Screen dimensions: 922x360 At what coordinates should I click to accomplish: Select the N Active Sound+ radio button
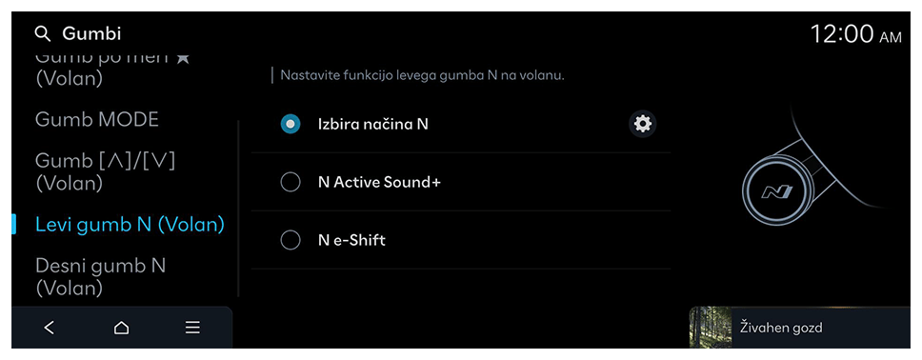click(x=291, y=182)
